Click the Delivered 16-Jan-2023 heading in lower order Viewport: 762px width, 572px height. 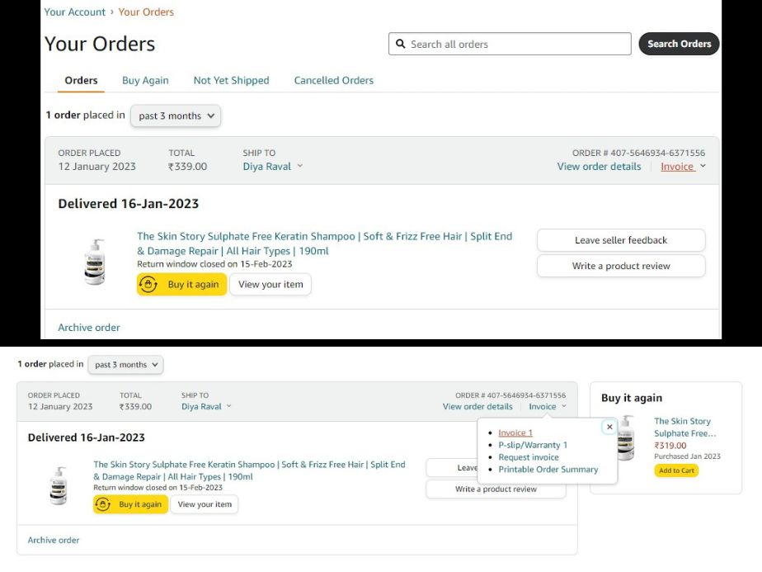(86, 437)
